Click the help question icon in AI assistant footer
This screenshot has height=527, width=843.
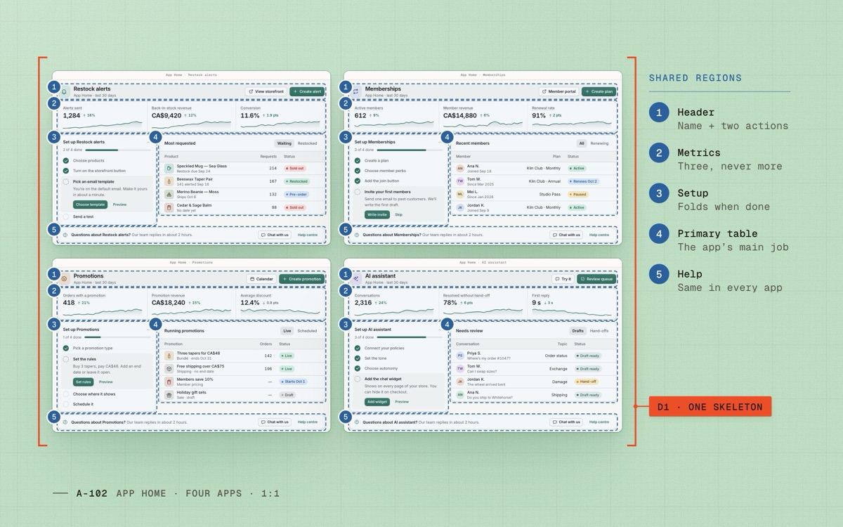357,422
